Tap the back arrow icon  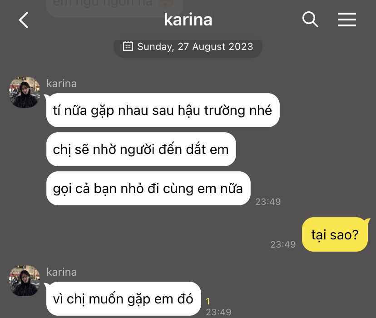(24, 20)
